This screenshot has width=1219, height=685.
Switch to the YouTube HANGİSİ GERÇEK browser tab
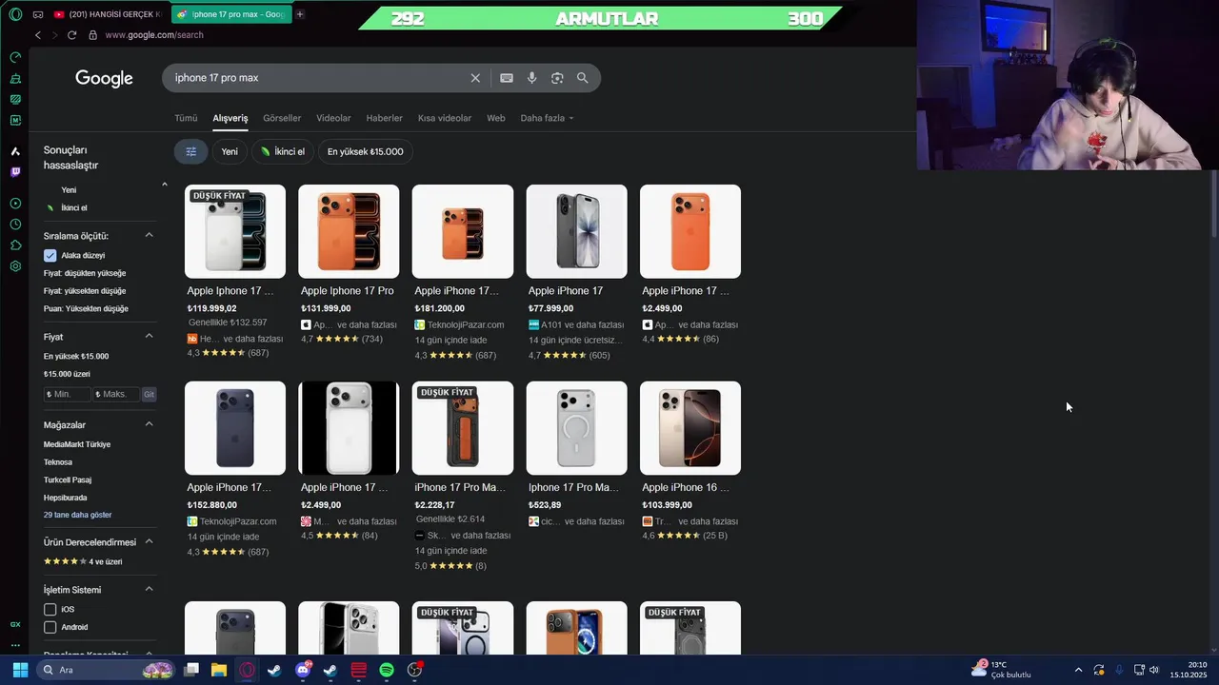[x=107, y=14]
